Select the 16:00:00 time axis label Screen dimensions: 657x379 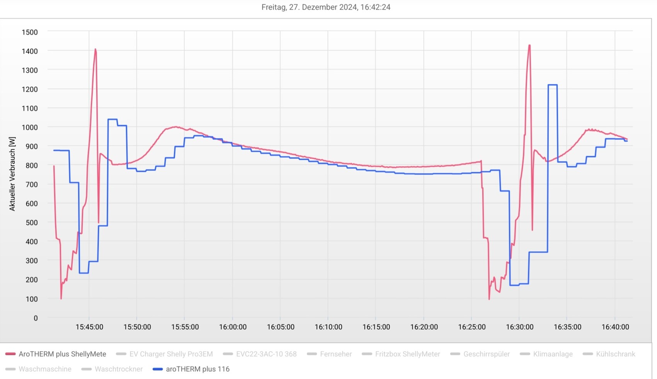click(x=233, y=327)
